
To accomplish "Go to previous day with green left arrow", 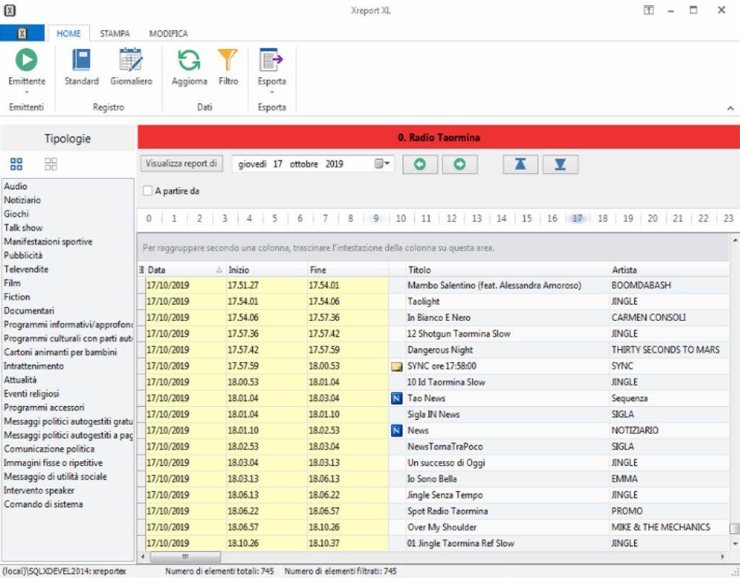I will click(x=420, y=164).
